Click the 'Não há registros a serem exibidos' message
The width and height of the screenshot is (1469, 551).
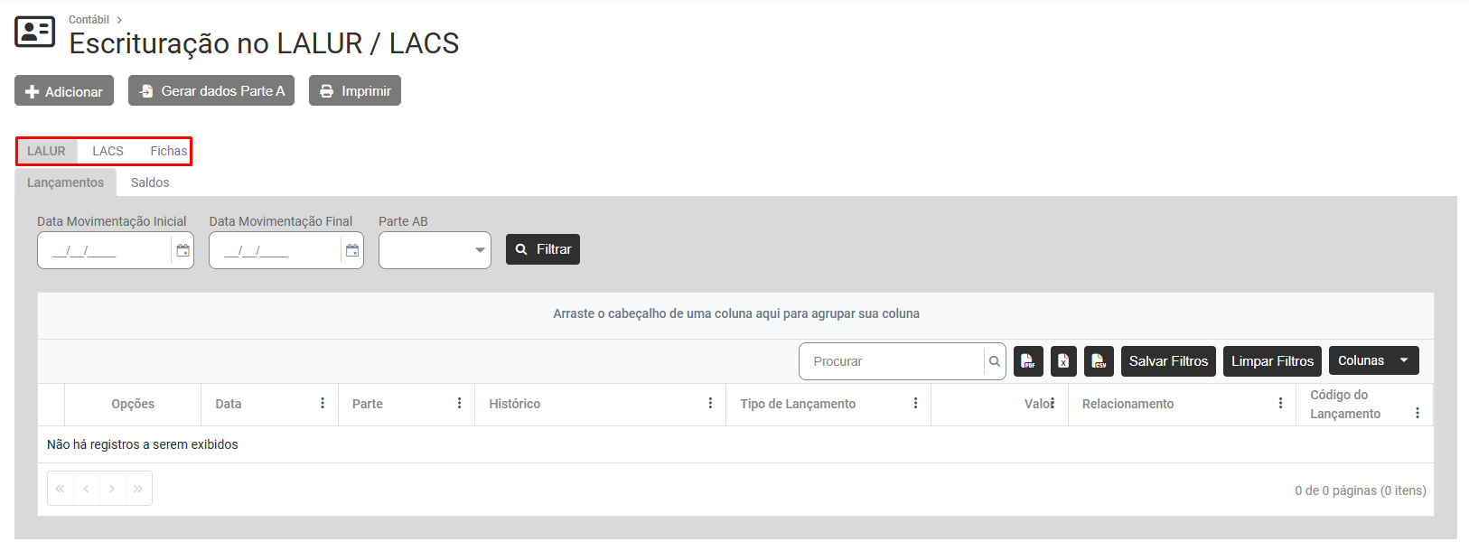point(143,444)
